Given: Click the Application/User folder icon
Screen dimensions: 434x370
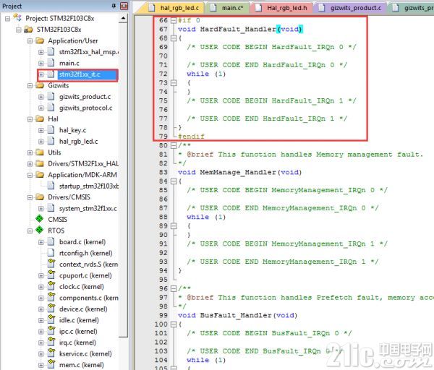Looking at the screenshot, I should [x=40, y=40].
